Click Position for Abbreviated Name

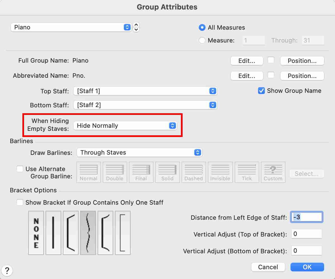pyautogui.click(x=302, y=76)
